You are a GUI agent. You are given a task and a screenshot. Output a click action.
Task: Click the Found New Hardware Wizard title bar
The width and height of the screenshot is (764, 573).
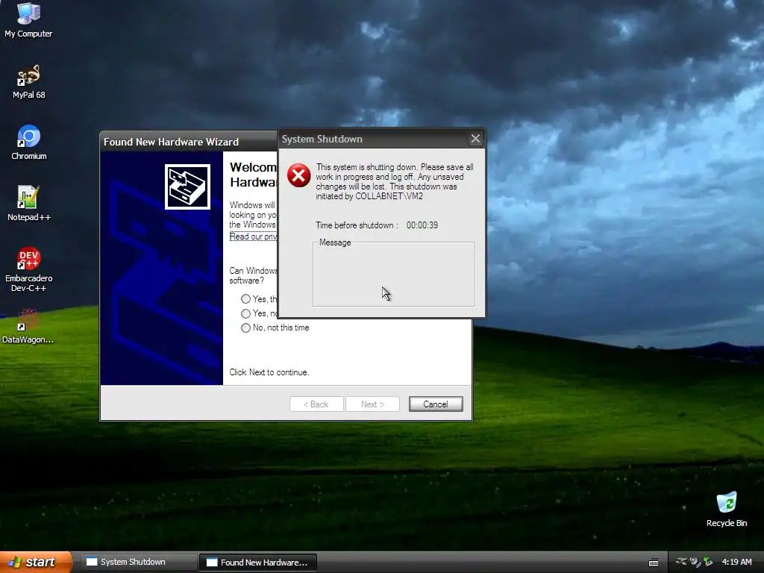189,142
